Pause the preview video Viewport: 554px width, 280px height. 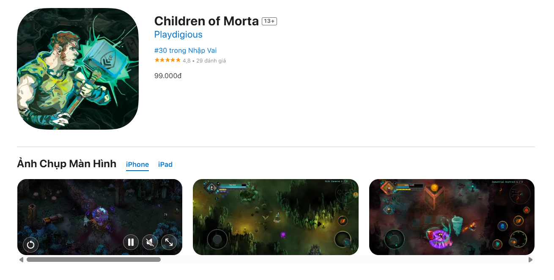click(131, 242)
